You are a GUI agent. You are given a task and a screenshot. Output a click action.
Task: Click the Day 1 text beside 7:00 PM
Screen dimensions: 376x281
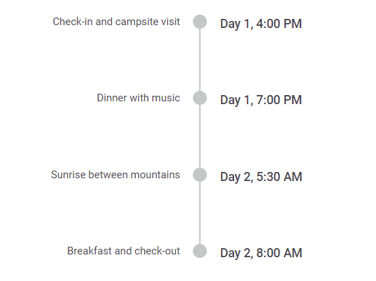[235, 100]
